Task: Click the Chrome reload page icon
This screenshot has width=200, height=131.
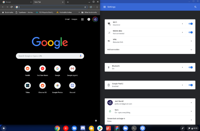Action: point(12,7)
